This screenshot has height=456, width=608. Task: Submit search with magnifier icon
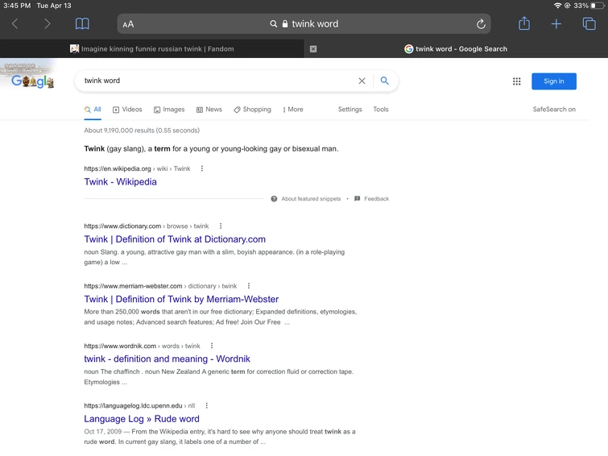(x=384, y=81)
